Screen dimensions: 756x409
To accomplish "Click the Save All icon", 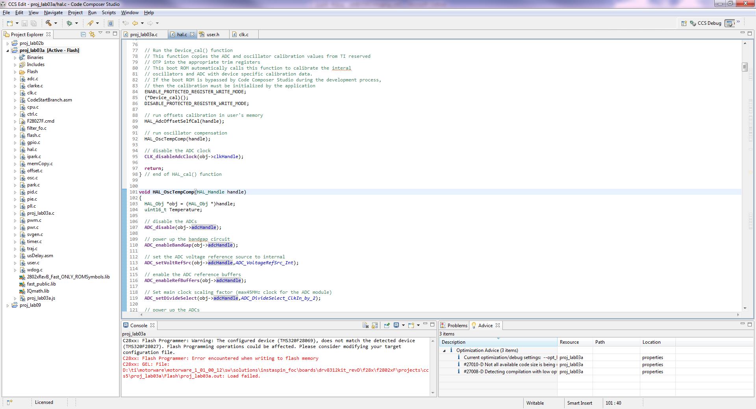I will [x=33, y=23].
